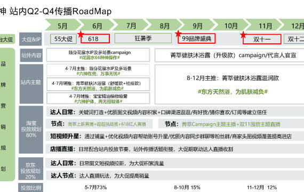Select the 京东投放规划 20% label
Image resolution: width=304 pixels, height=192 pixels.
(x=30, y=169)
